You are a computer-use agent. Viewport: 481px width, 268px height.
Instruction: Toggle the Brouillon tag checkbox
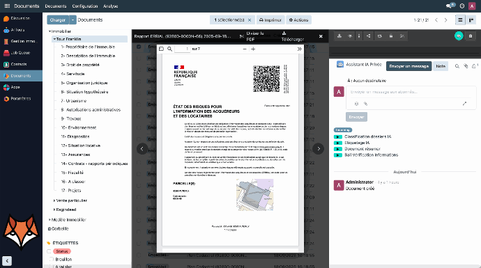(52, 260)
